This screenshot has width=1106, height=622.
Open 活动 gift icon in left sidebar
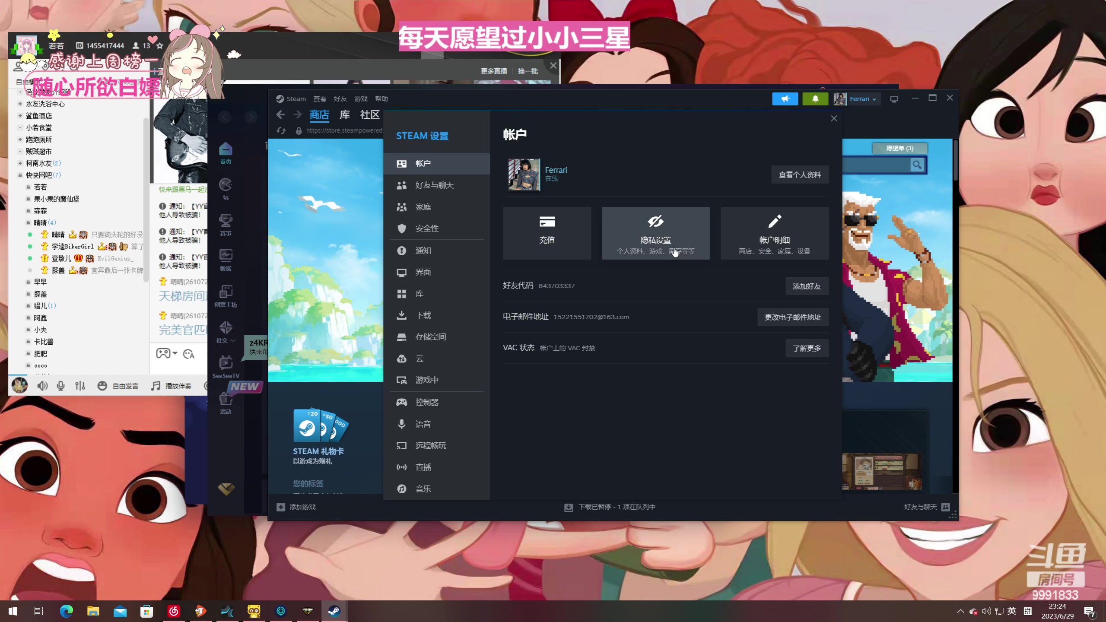click(226, 403)
